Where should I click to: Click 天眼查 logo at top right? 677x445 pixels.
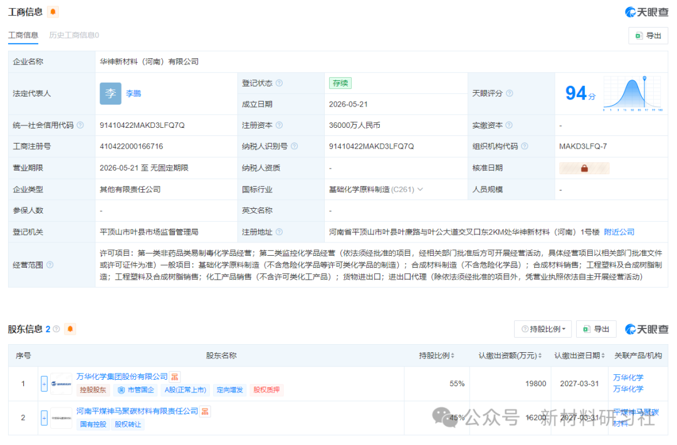pos(646,12)
